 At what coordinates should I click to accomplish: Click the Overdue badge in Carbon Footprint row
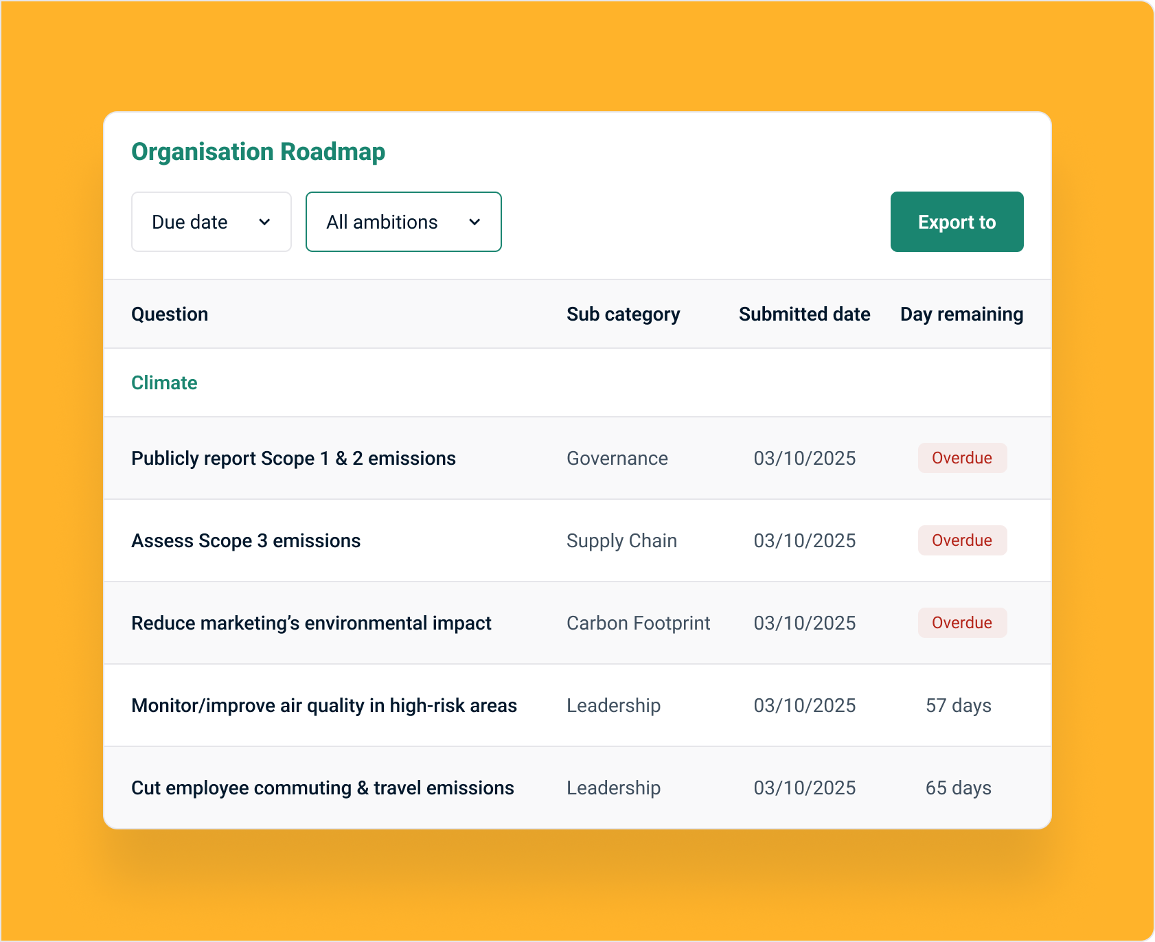tap(962, 623)
